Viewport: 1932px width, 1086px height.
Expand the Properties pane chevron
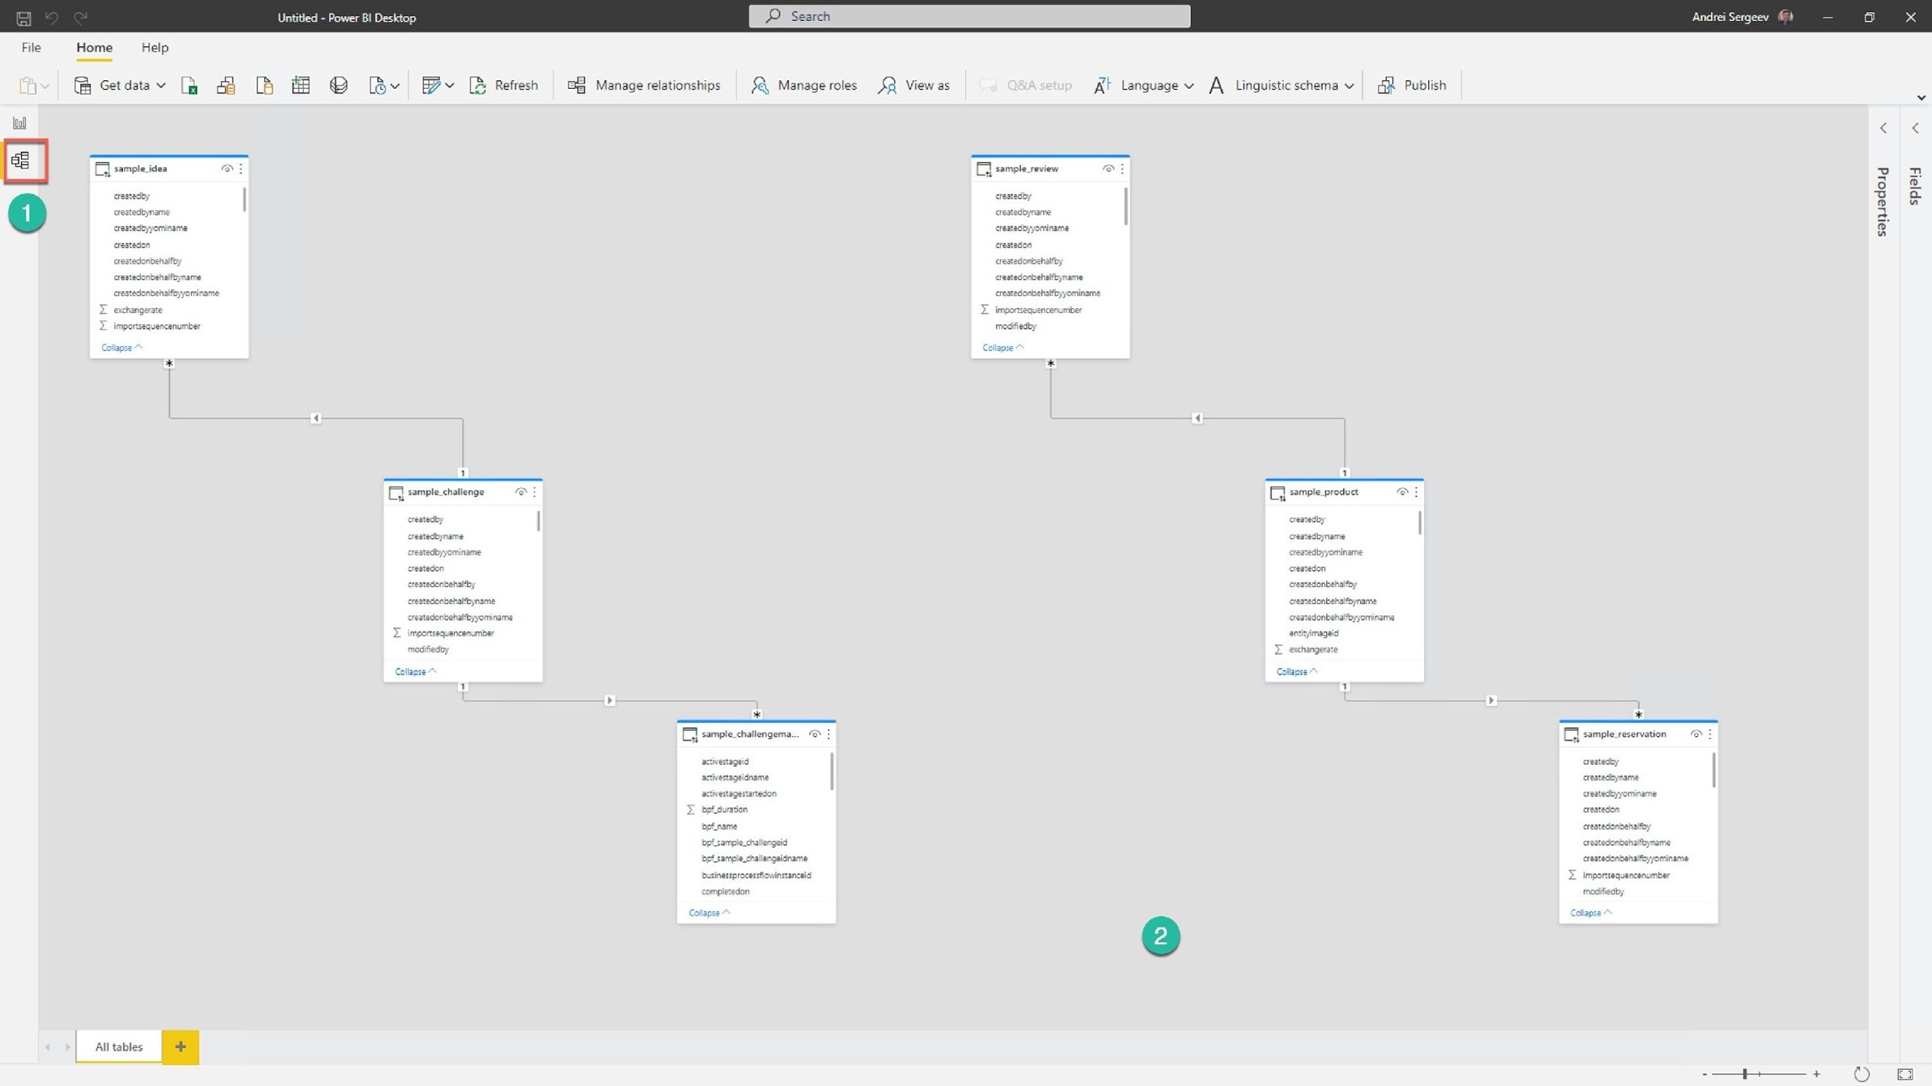(x=1883, y=128)
